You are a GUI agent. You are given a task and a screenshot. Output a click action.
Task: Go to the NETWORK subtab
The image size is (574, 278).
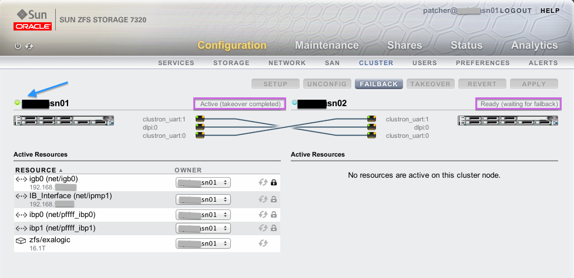[287, 63]
